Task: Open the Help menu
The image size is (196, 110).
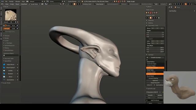Action: 23,2
